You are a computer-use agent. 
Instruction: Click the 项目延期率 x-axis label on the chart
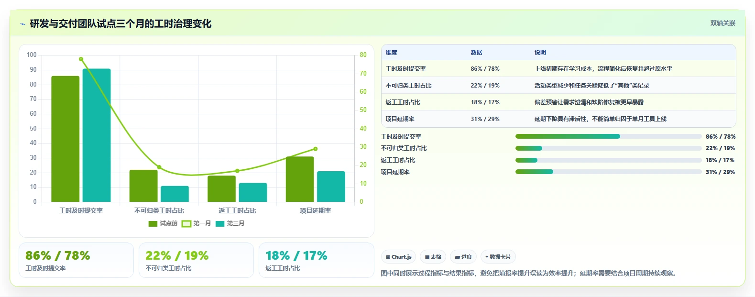(x=316, y=210)
